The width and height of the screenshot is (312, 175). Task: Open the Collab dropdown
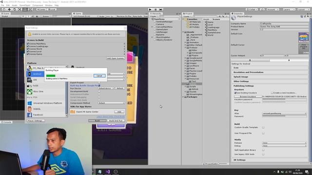click(x=252, y=10)
